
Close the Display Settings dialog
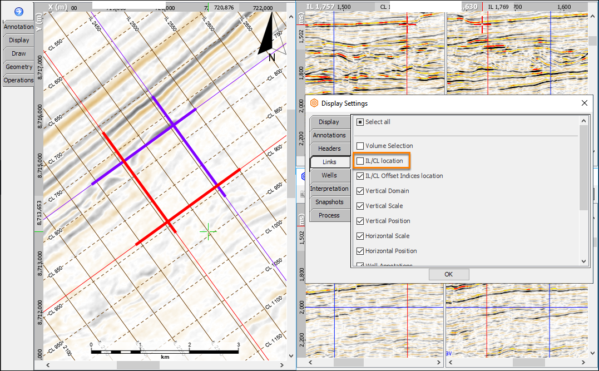pos(584,103)
